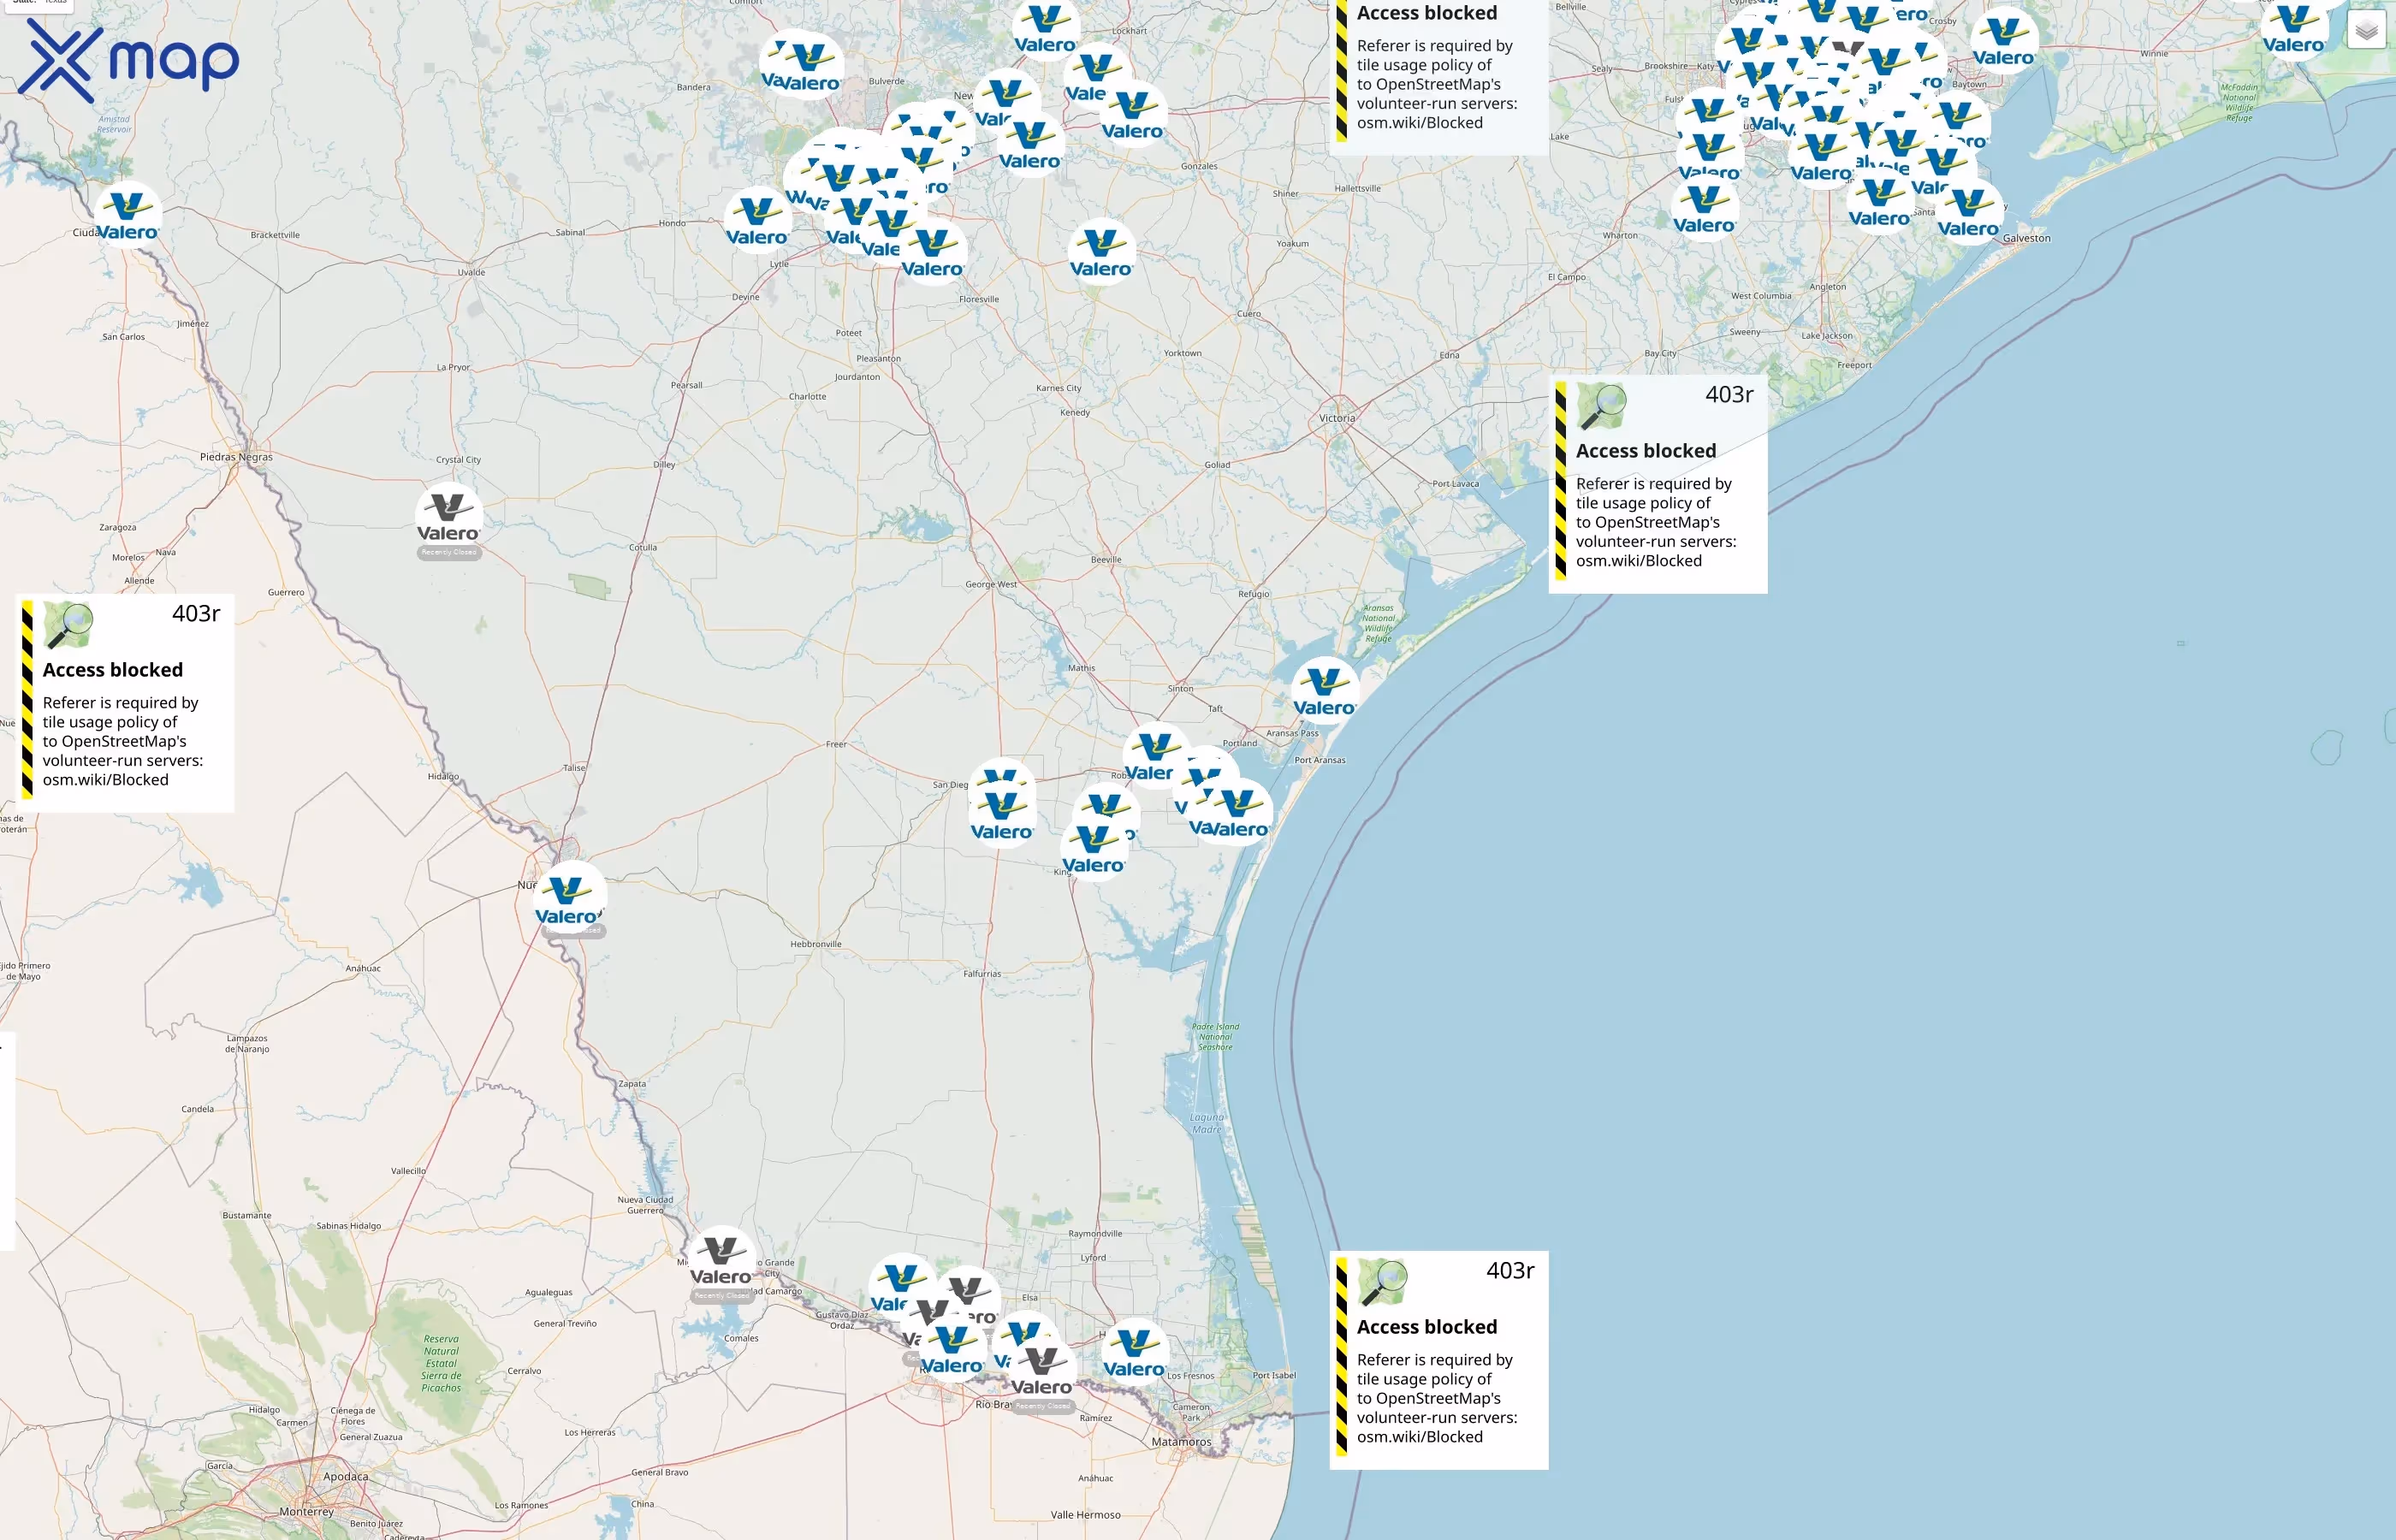The width and height of the screenshot is (2396, 1540).
Task: Click the Hebbronville town label
Action: coord(816,944)
